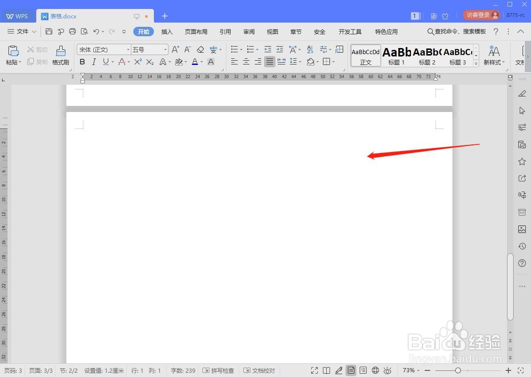Increase paragraph indent
Screen dimensions: 531x377
click(279, 49)
